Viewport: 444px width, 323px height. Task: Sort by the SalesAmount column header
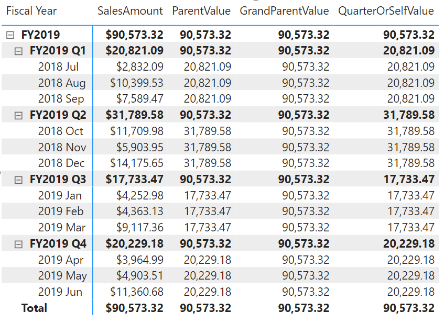tap(130, 11)
